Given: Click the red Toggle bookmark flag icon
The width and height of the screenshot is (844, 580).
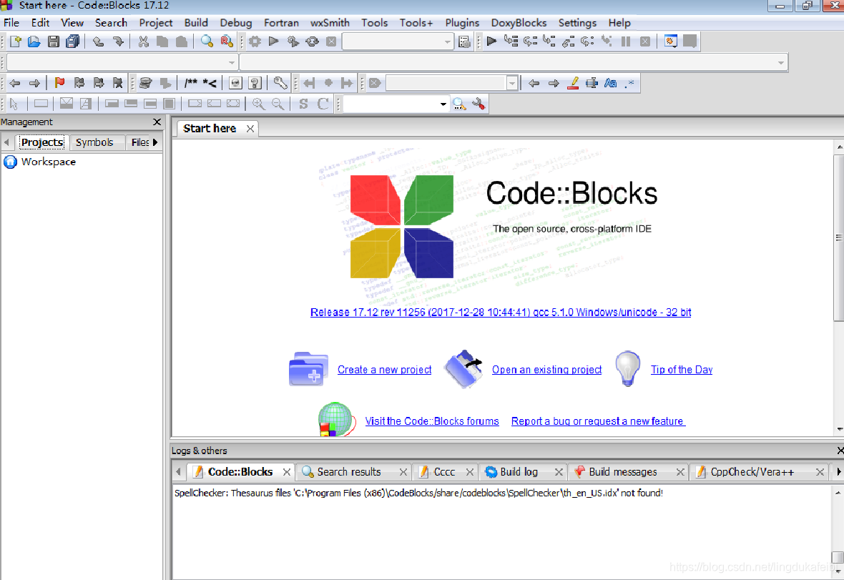Looking at the screenshot, I should (x=59, y=83).
